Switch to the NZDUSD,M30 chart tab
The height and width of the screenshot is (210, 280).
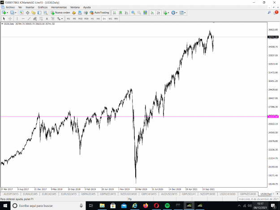tap(129, 194)
